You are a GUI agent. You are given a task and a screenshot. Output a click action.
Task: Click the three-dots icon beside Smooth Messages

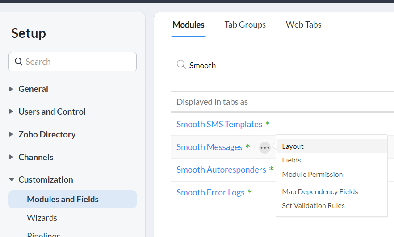coord(265,147)
